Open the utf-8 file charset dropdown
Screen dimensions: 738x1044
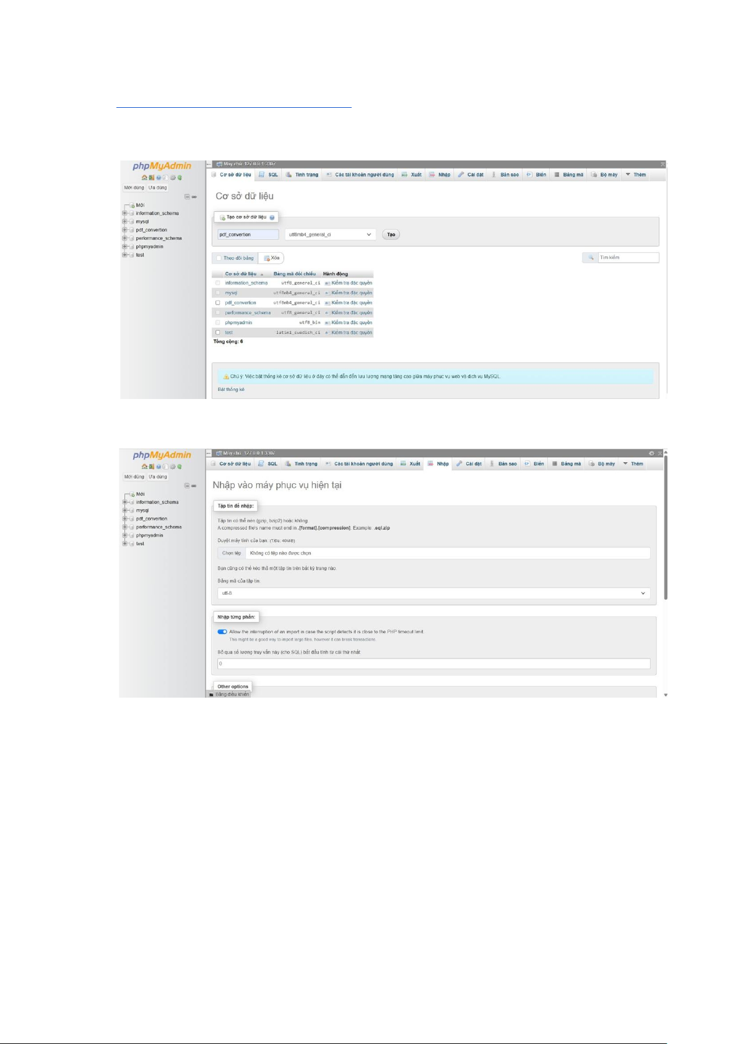[x=433, y=594]
